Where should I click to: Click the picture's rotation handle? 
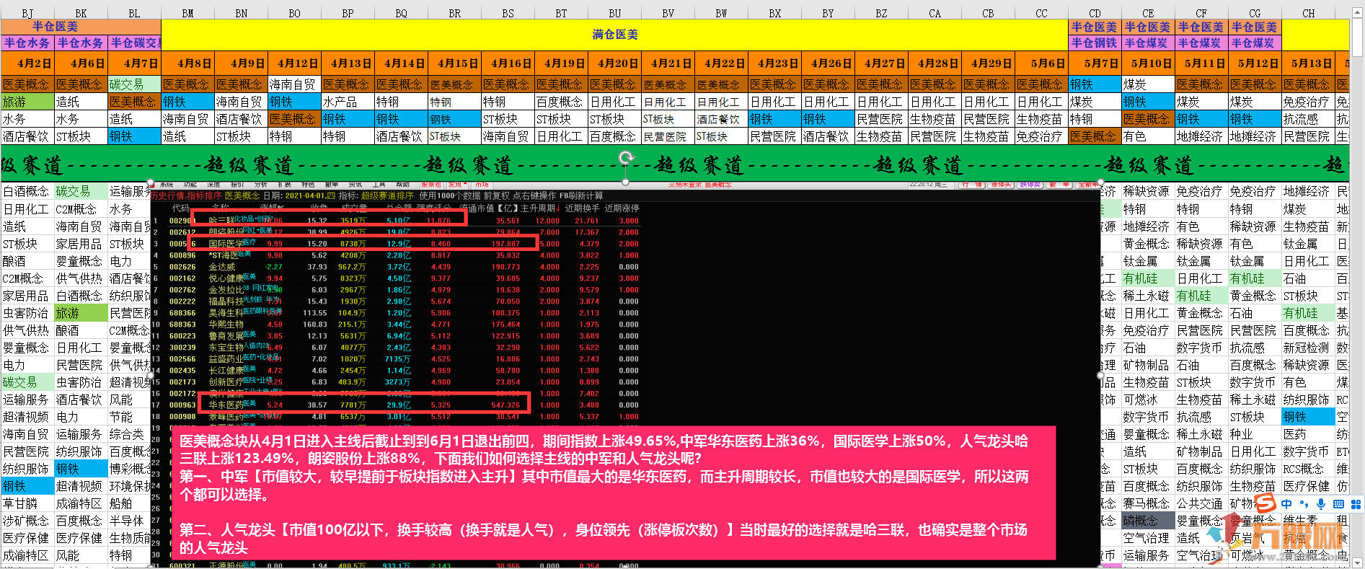626,157
